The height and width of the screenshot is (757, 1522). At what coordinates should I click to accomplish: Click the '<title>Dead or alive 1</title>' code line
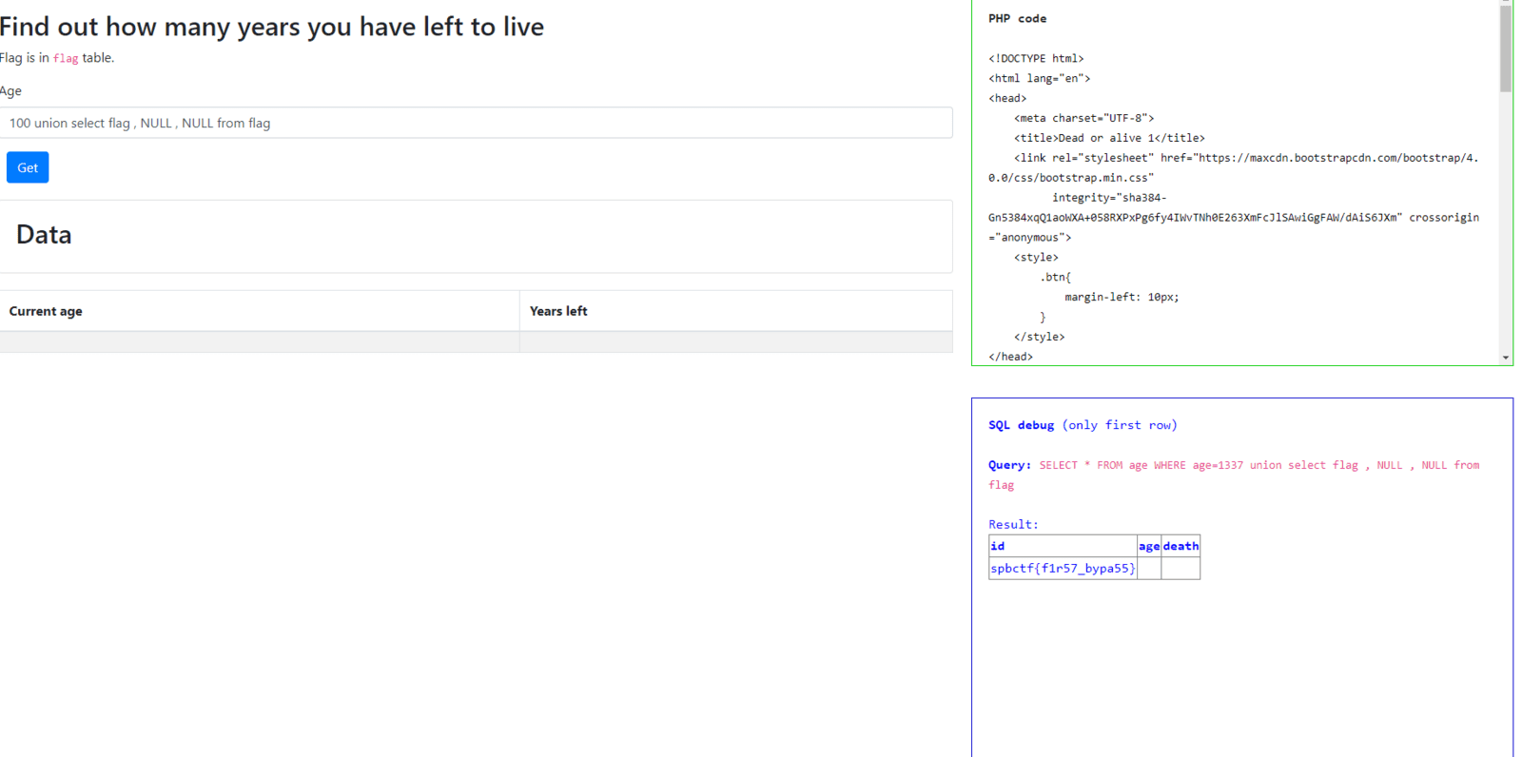point(1109,138)
